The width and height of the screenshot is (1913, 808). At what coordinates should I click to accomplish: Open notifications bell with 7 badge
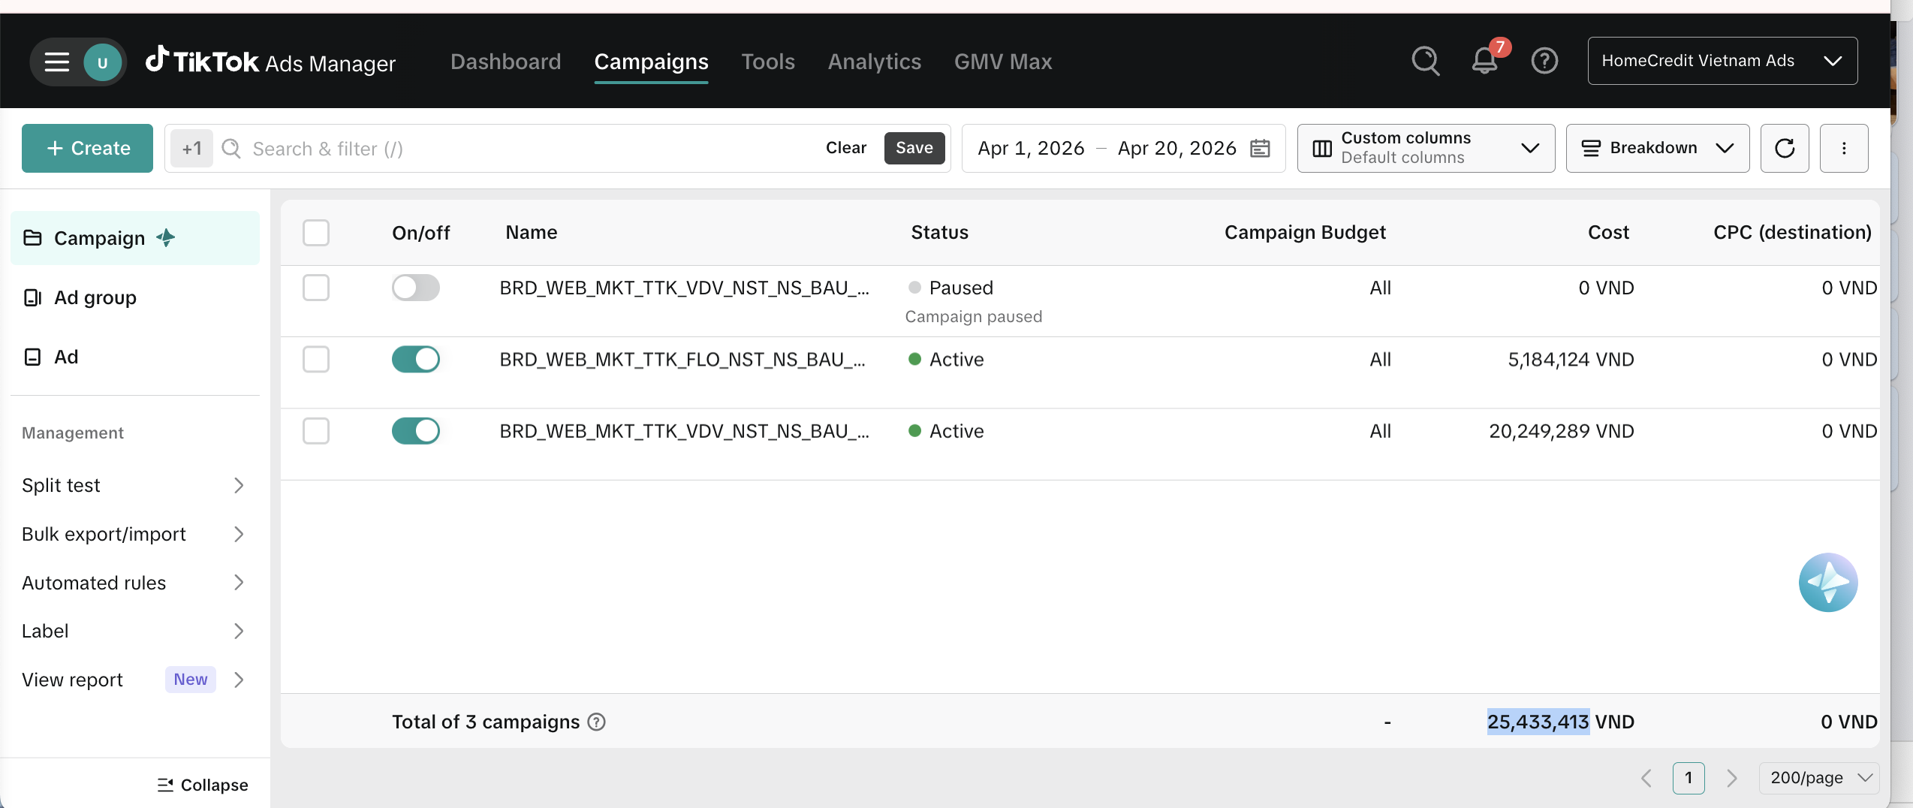(1485, 59)
